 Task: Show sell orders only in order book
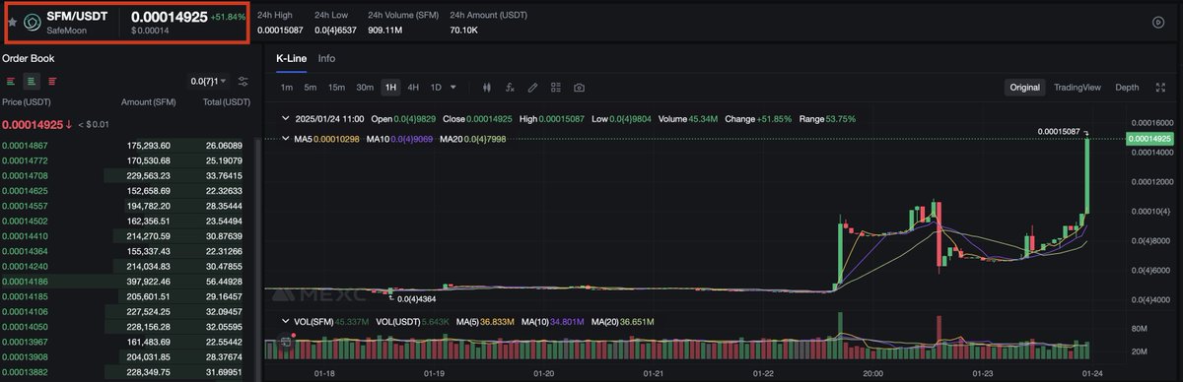tap(51, 81)
